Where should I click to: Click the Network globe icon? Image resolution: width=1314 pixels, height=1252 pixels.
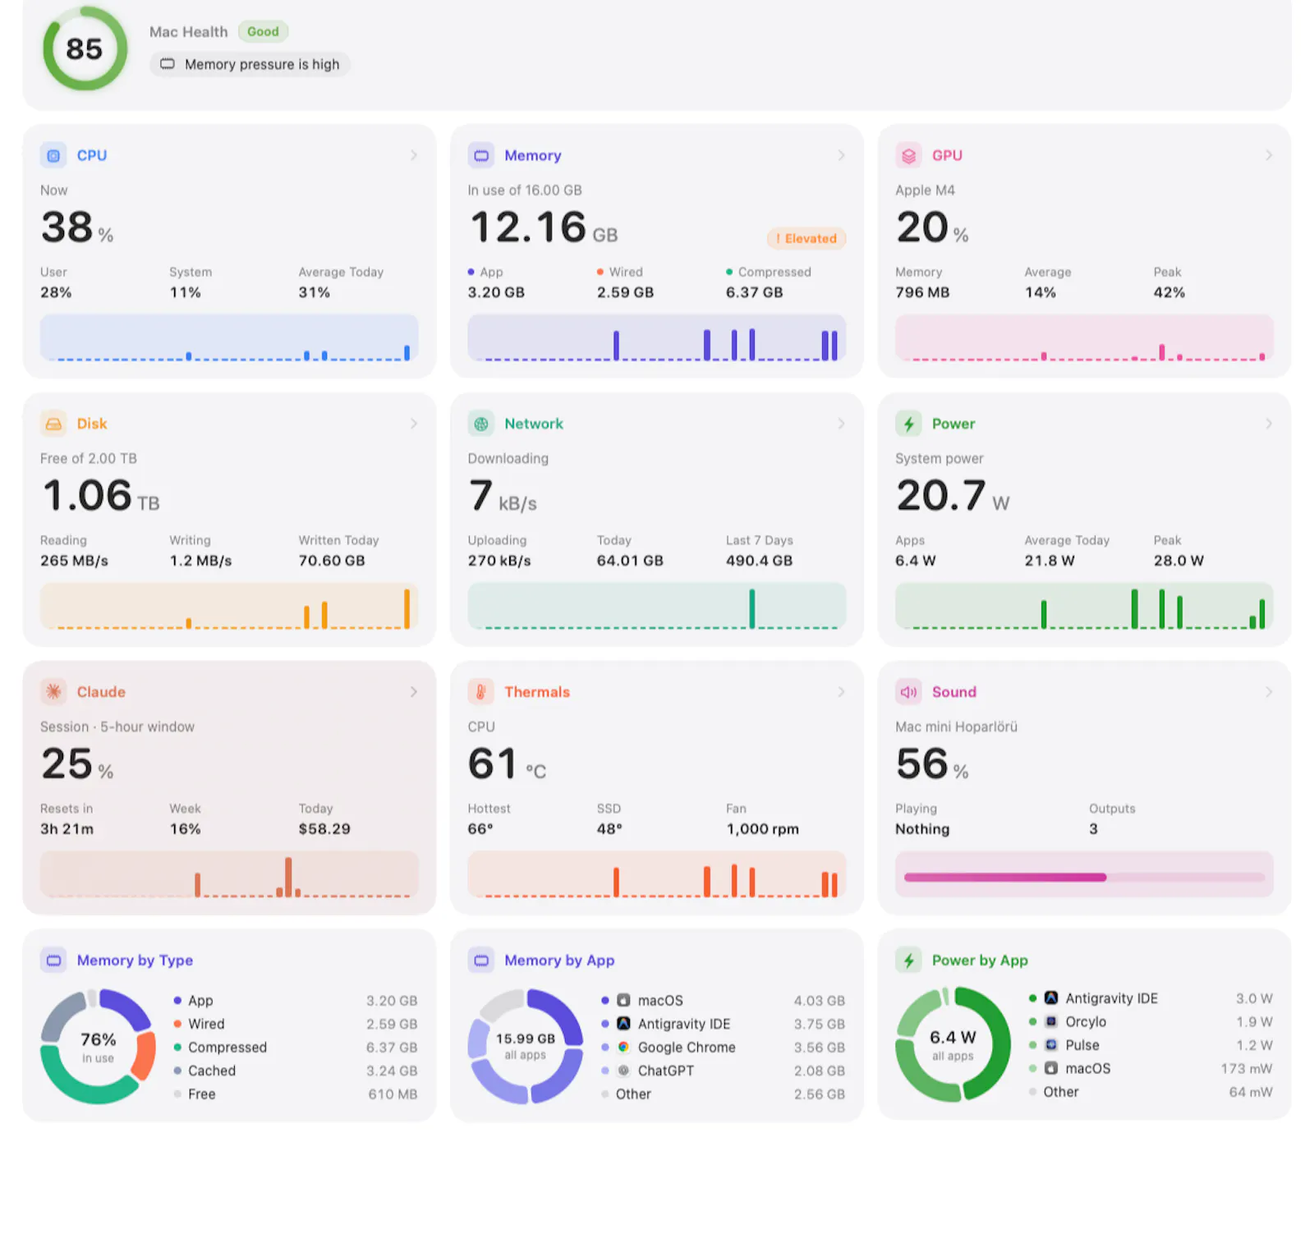click(x=481, y=424)
